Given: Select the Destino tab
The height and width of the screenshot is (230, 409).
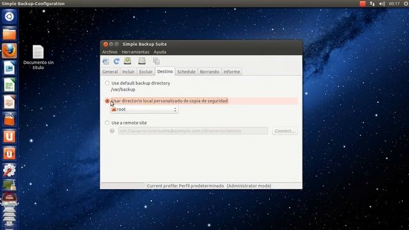Looking at the screenshot, I should 165,71.
